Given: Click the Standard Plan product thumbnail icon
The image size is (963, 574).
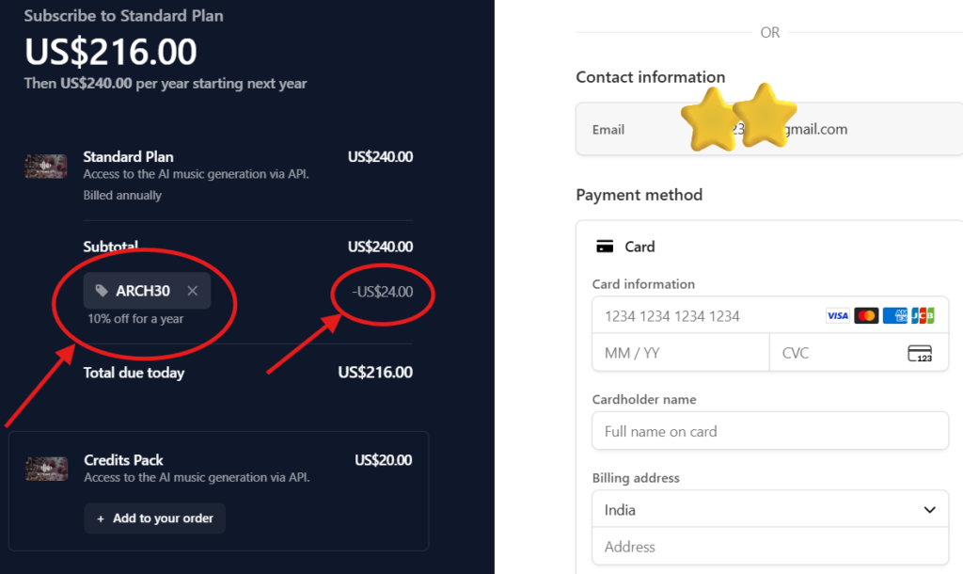Looking at the screenshot, I should (x=46, y=165).
